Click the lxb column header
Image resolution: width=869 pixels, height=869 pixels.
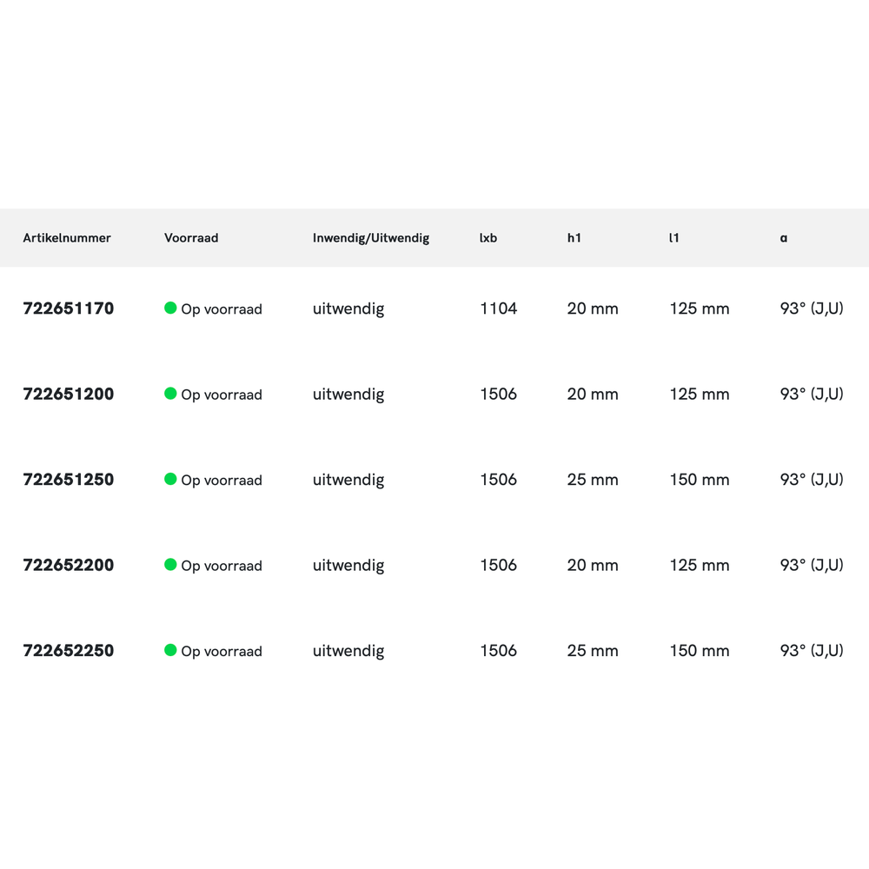[488, 238]
